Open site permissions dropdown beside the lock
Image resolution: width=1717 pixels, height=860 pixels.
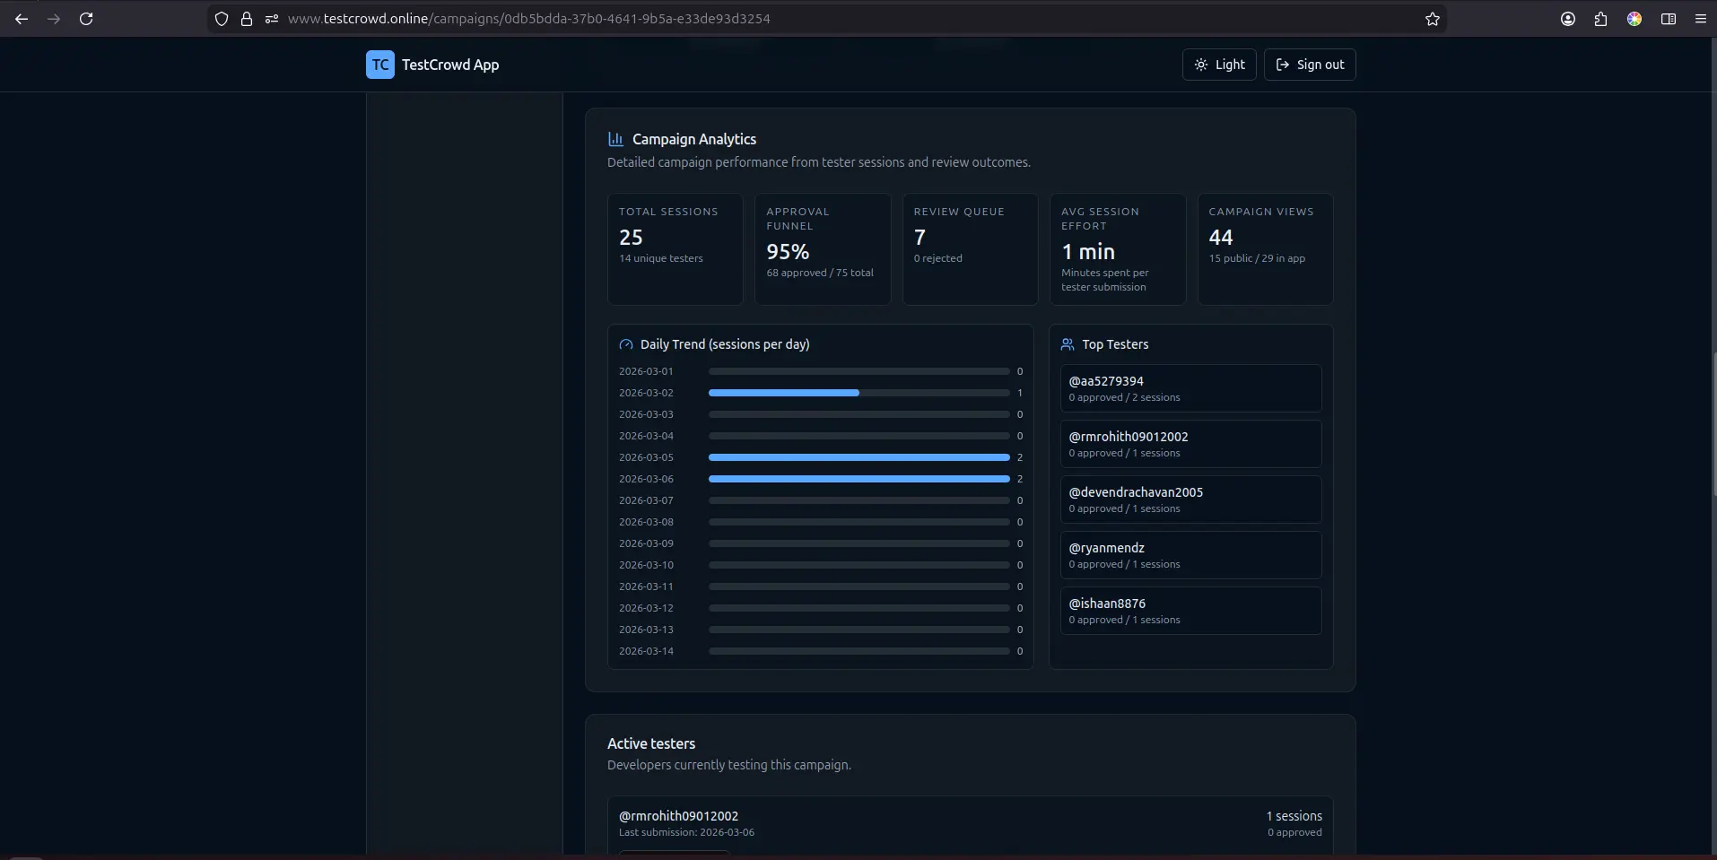point(272,19)
